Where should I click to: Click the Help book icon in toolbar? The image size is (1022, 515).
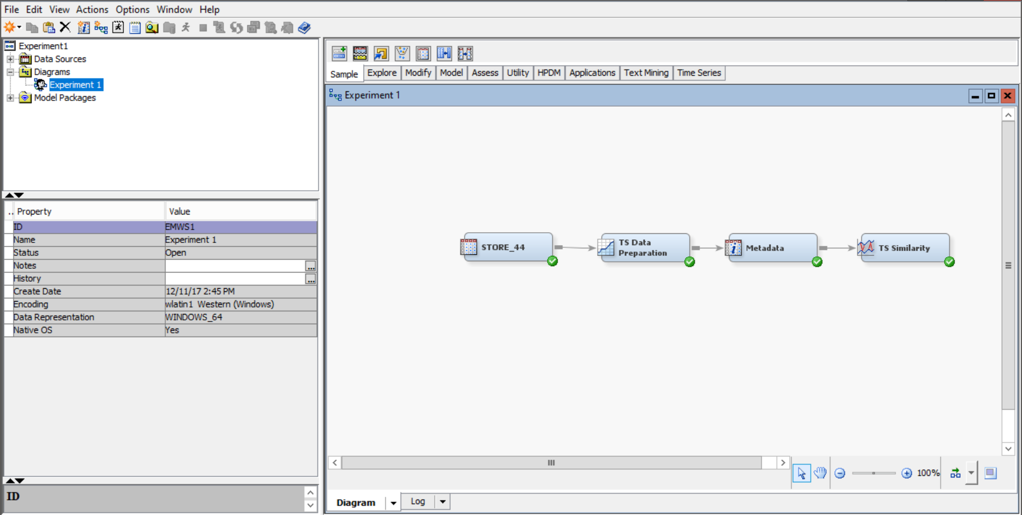point(304,27)
